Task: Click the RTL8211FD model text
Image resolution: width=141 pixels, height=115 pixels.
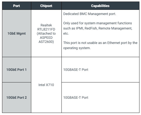Action: (46, 29)
